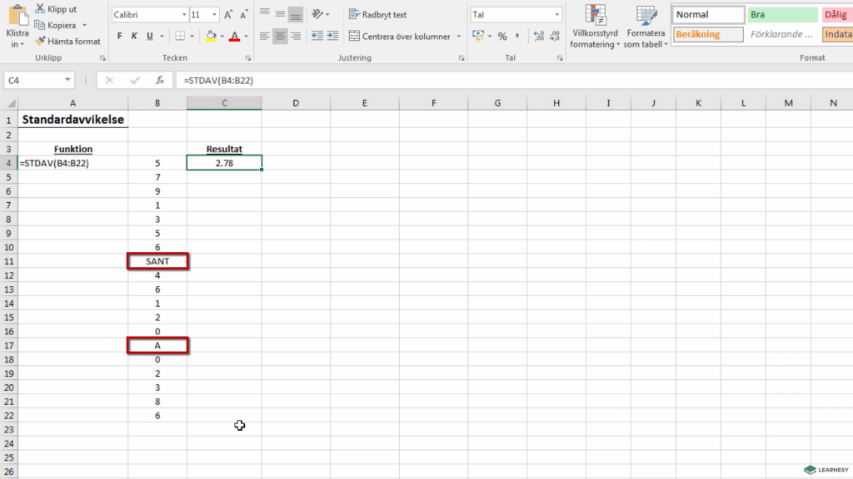
Task: Click inside the formula bar text
Action: [x=417, y=81]
